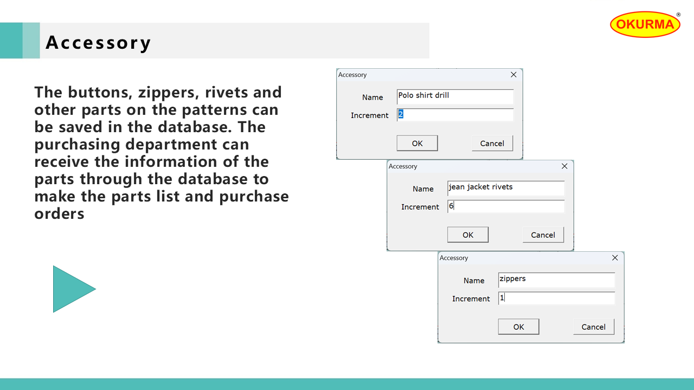
Task: Click the OKURMA logo
Action: (645, 24)
